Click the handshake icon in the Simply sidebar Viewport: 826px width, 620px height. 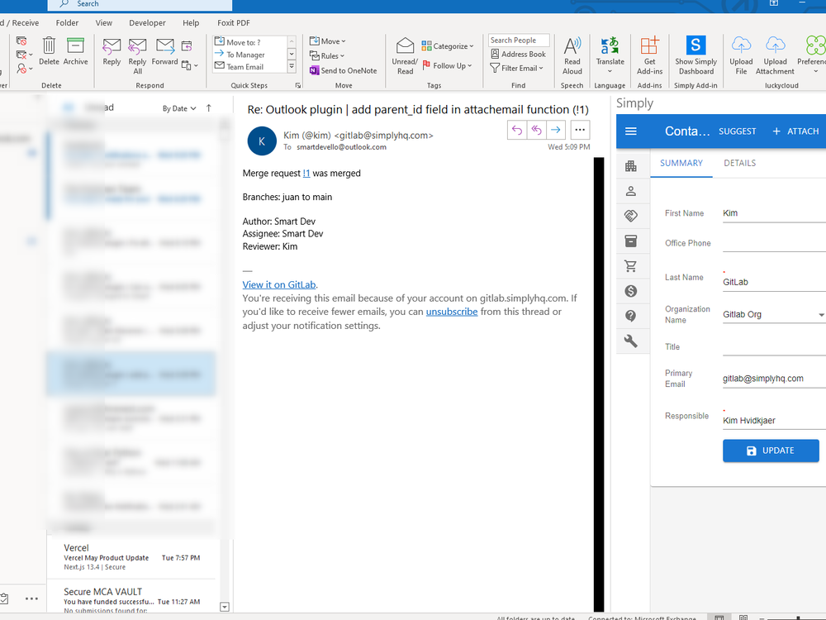pyautogui.click(x=631, y=216)
